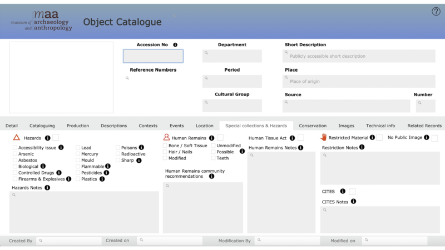This screenshot has width=445, height=250.
Task: Check Bone / Soft Tissue box
Action: pos(165,146)
